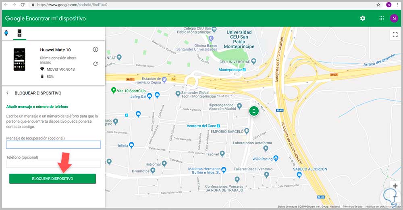403x210 pixels.
Task: Select the phone device tab
Action: click(x=19, y=33)
